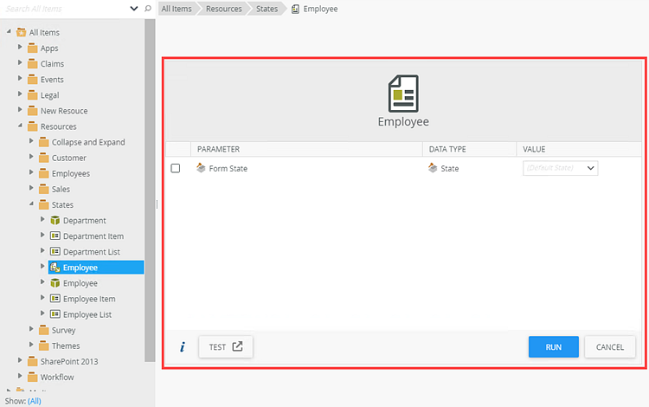
Task: Select the Employee Item tree row
Action: [x=89, y=299]
